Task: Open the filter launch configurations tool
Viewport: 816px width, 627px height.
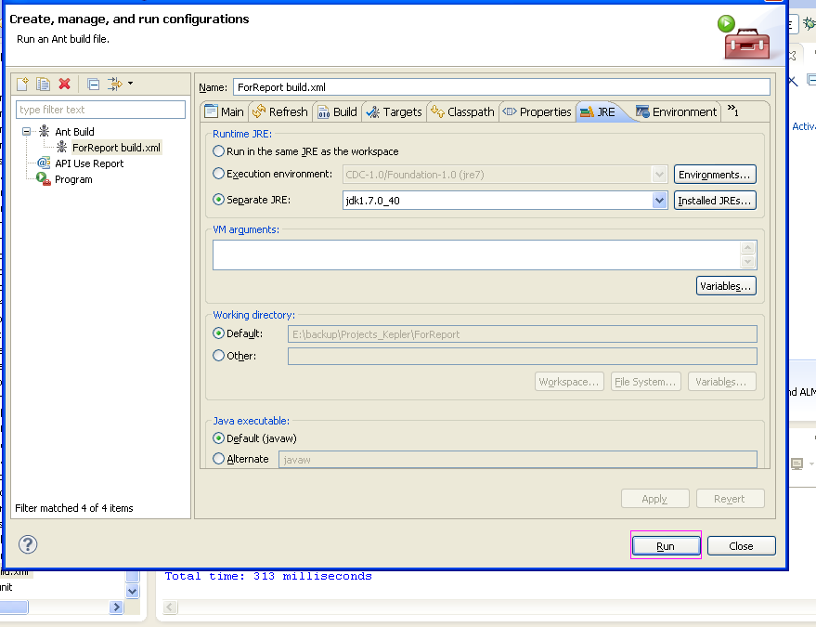Action: (115, 85)
